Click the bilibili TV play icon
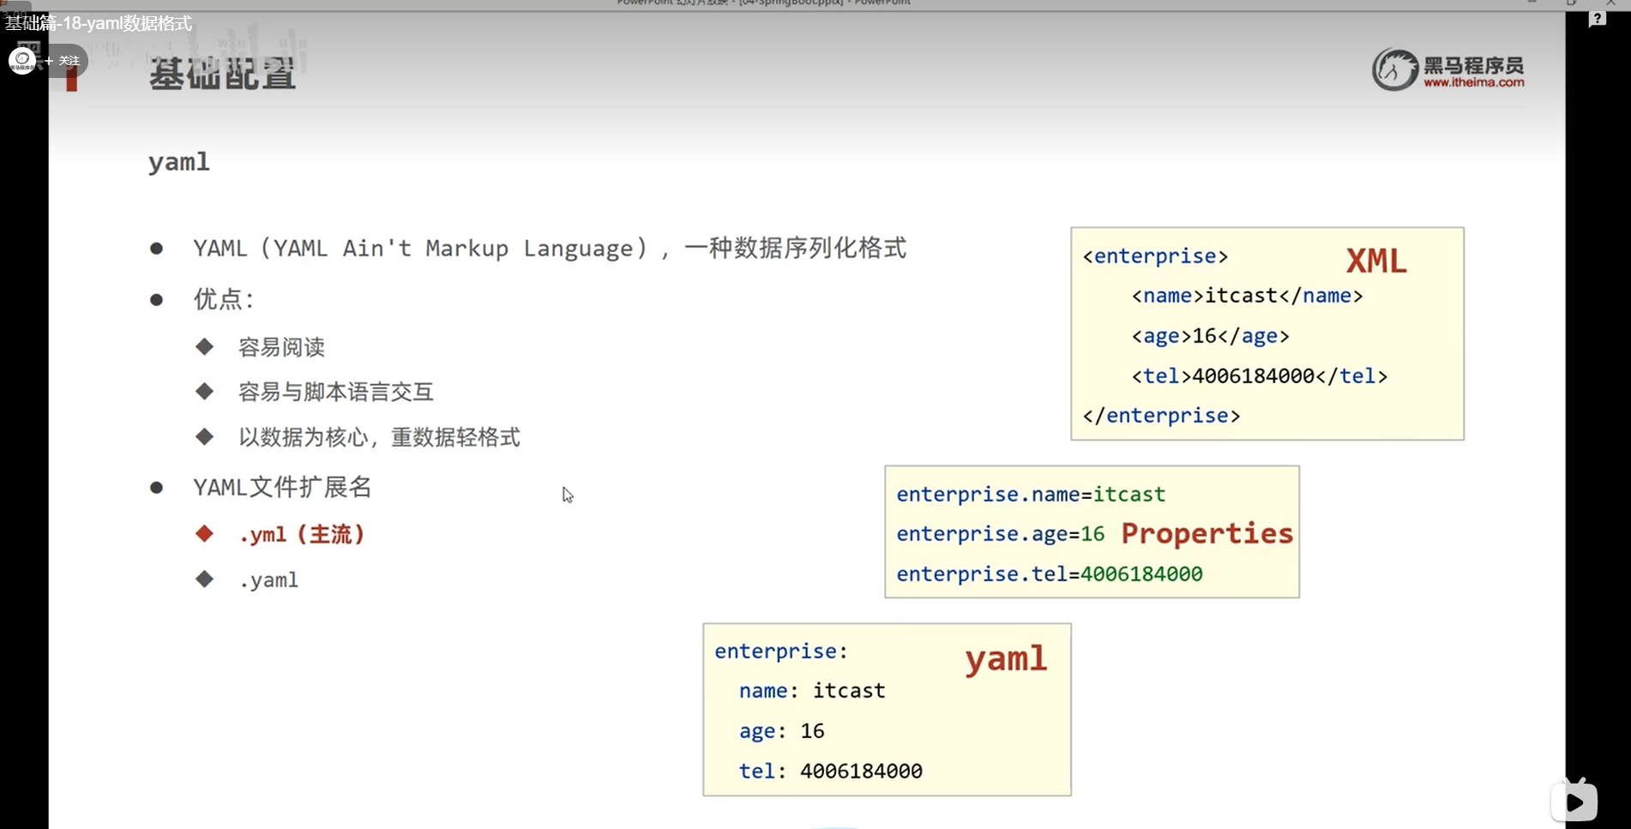Screen dimensions: 1631x829 [x=1574, y=801]
